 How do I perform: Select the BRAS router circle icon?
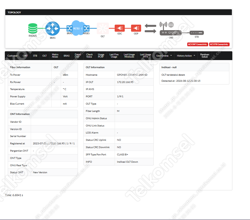(x=52, y=28)
